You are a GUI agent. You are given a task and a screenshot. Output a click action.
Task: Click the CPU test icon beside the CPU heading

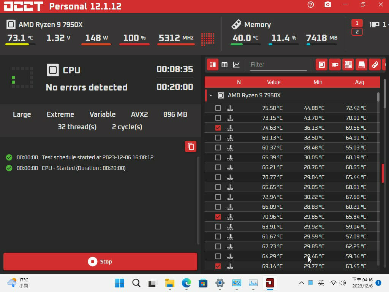point(52,70)
